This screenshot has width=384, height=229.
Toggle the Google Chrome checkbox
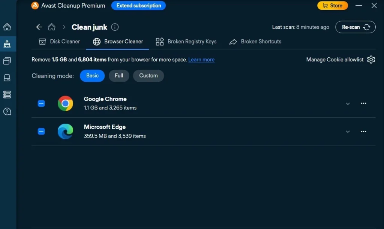point(41,103)
